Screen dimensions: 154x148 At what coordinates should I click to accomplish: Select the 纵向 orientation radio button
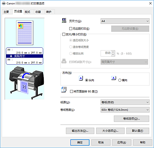87,80
